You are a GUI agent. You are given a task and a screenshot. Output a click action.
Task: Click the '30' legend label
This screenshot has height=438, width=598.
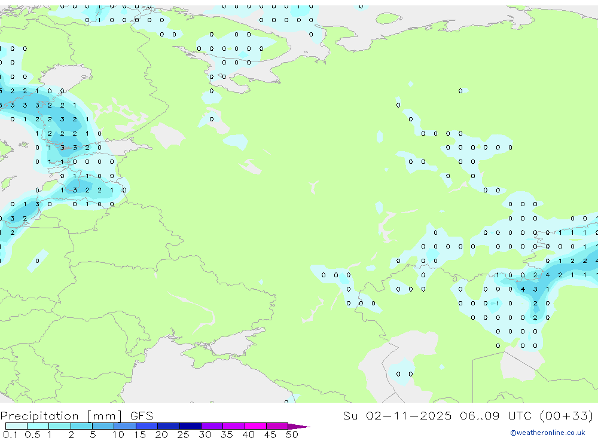tap(205, 434)
